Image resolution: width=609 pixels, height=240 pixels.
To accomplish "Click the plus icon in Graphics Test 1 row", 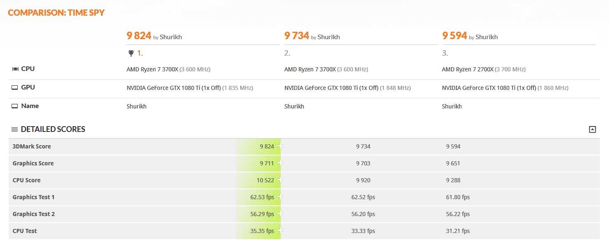I will [x=280, y=197].
